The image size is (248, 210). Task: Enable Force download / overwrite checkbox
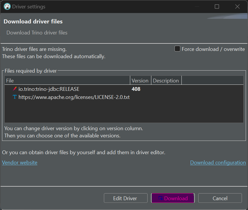177,49
